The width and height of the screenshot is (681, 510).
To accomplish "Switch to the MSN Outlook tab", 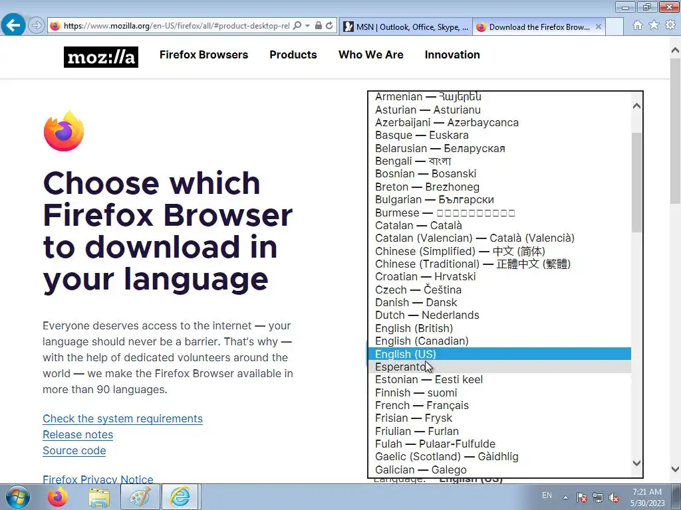I will (x=405, y=27).
